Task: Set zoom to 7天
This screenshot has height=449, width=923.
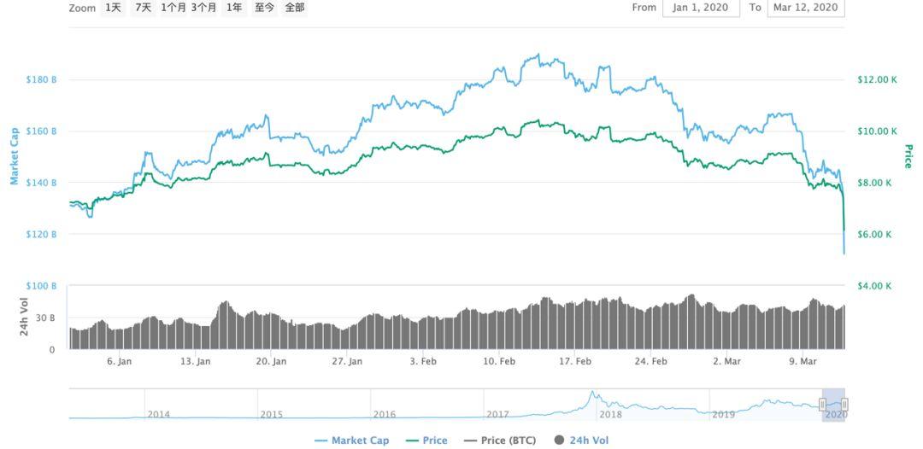Action: click(x=143, y=8)
